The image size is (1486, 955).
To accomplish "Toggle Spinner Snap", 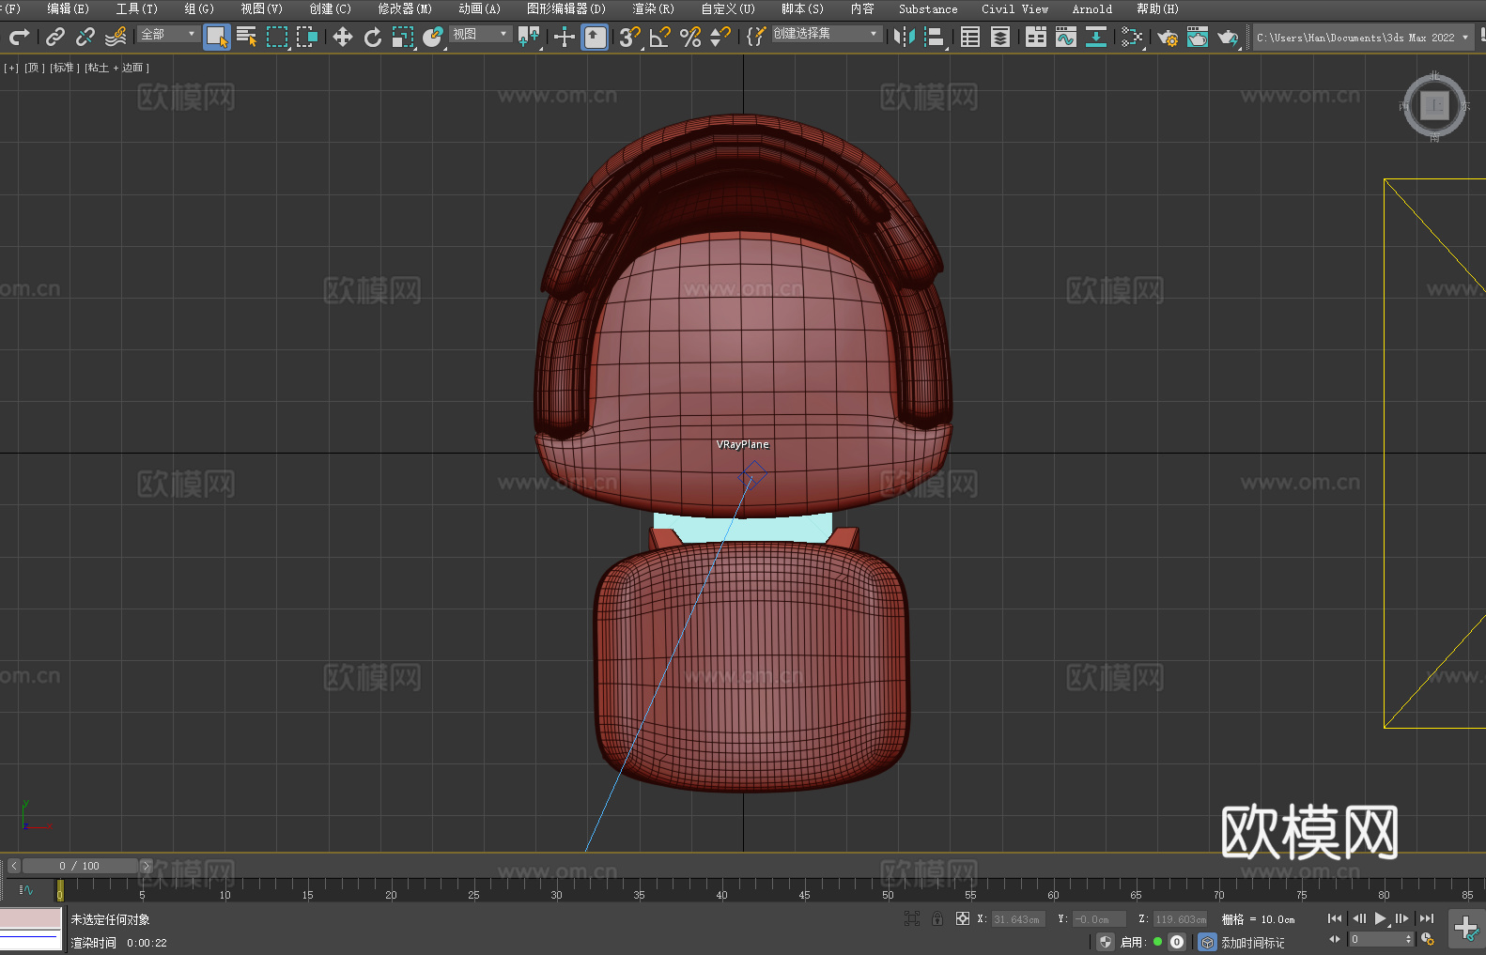I will point(720,37).
